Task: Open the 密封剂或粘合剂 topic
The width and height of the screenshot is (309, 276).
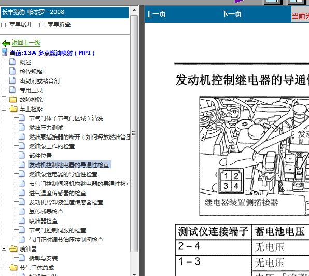Action: click(x=39, y=81)
